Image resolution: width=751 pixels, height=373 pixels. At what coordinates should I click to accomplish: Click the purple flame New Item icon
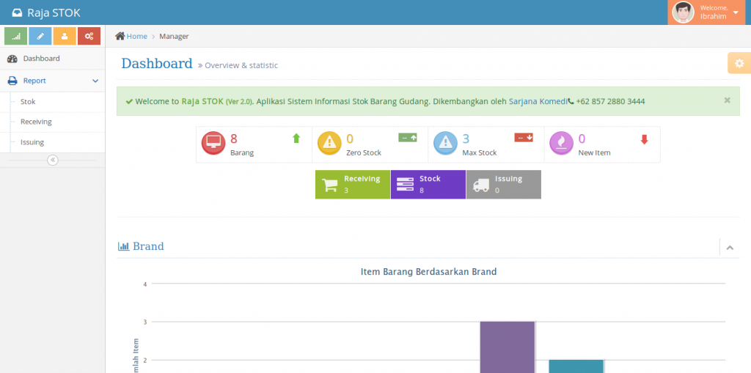point(561,143)
